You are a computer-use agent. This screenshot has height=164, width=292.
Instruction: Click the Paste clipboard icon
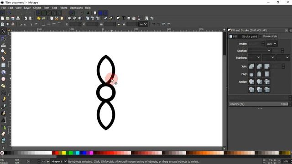coord(62,18)
